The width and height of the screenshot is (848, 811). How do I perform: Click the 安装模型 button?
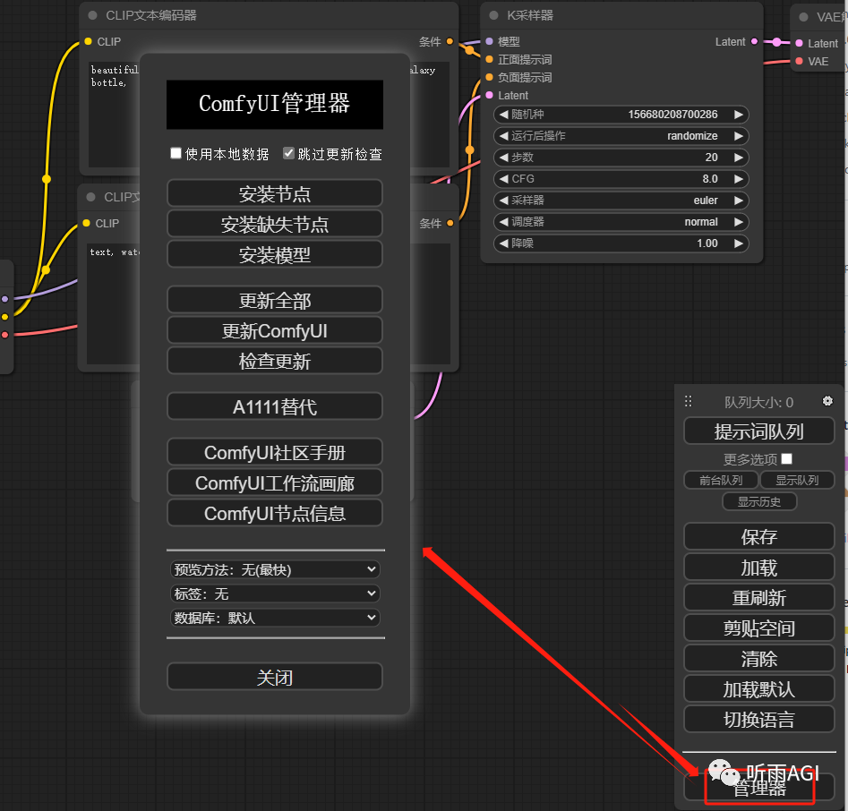click(x=275, y=254)
